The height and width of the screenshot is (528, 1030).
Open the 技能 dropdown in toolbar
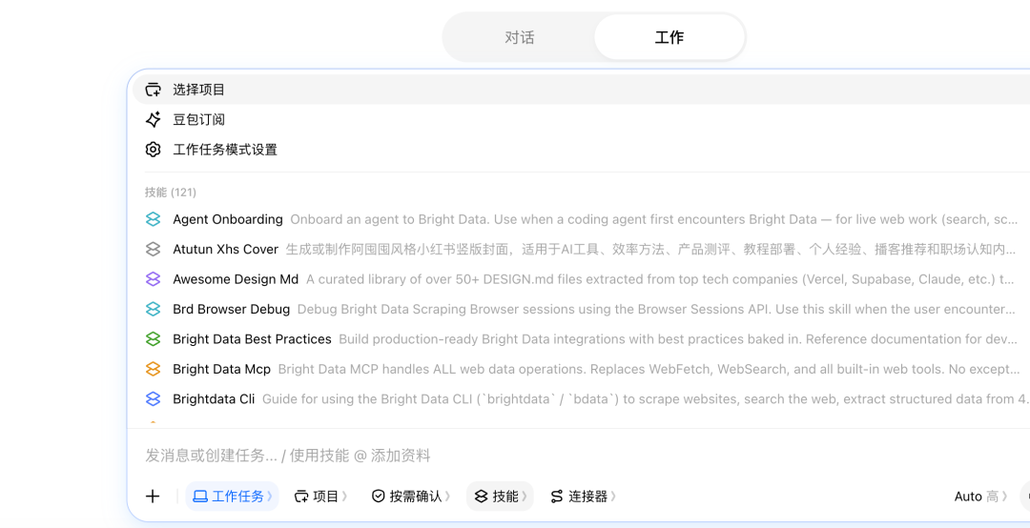coord(500,497)
